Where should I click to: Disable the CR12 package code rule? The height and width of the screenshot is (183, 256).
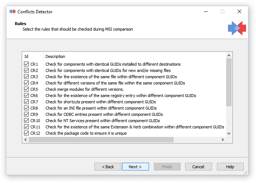tap(26, 133)
